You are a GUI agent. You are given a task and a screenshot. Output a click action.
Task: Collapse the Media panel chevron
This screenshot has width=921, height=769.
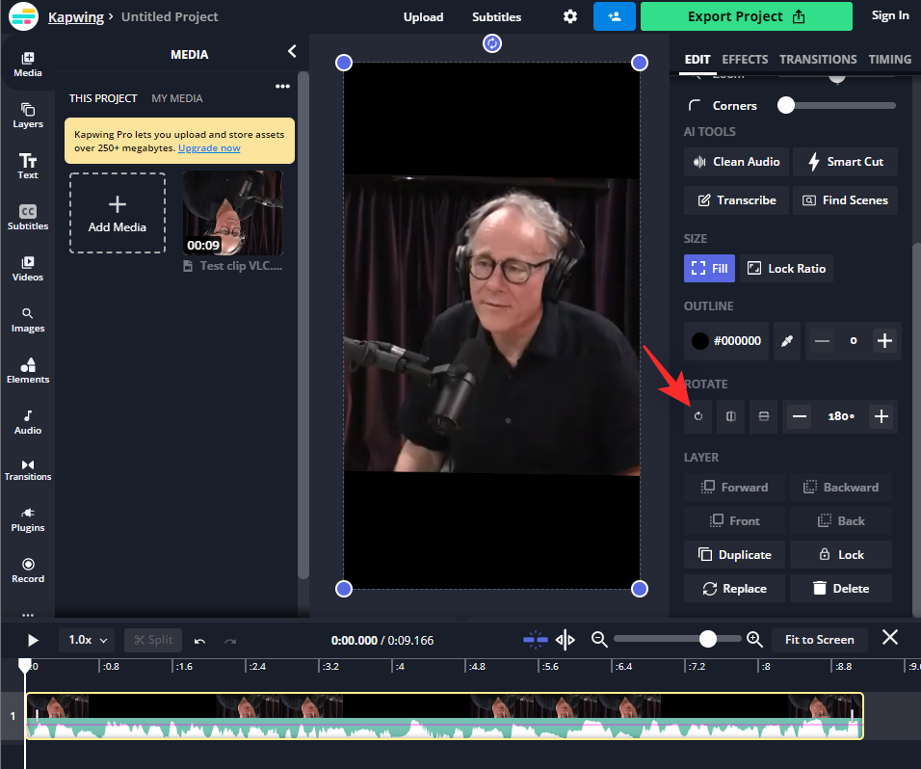pos(292,52)
